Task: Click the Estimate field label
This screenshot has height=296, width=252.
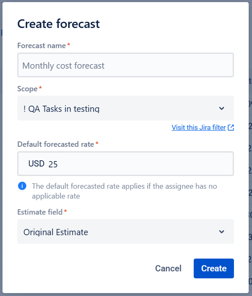Action: click(40, 212)
